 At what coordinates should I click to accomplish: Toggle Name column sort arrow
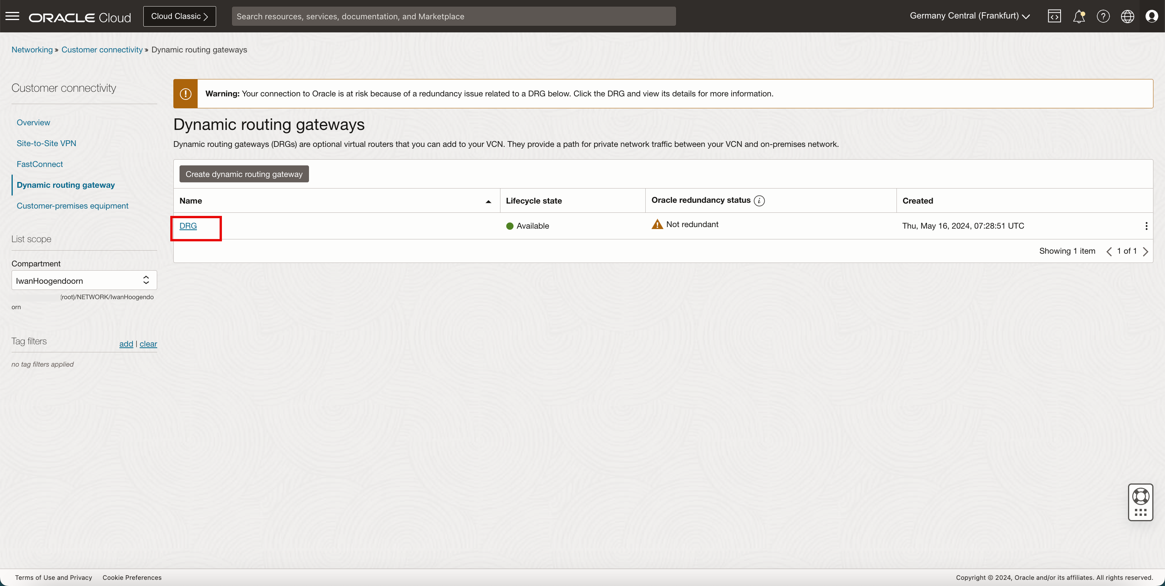488,201
